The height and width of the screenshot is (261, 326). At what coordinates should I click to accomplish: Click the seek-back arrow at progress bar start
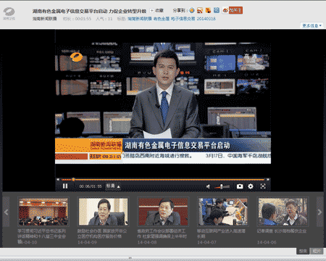click(58, 180)
